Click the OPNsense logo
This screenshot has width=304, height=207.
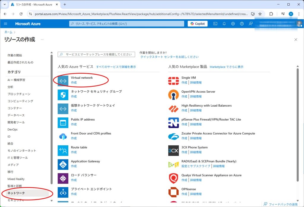(173, 192)
